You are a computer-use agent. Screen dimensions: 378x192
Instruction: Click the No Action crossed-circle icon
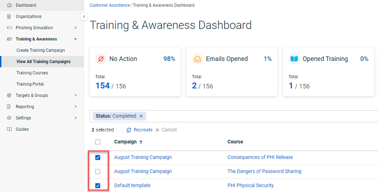pyautogui.click(x=101, y=59)
